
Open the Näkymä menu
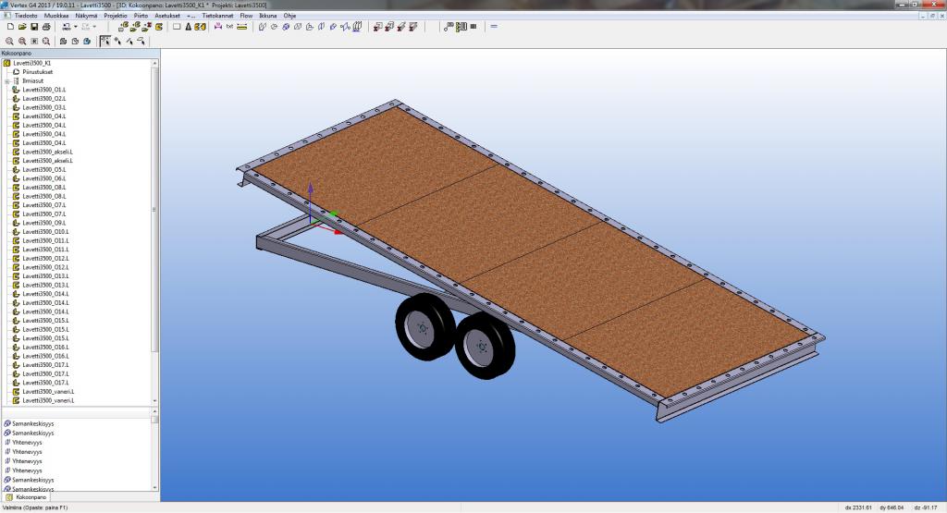click(x=86, y=16)
